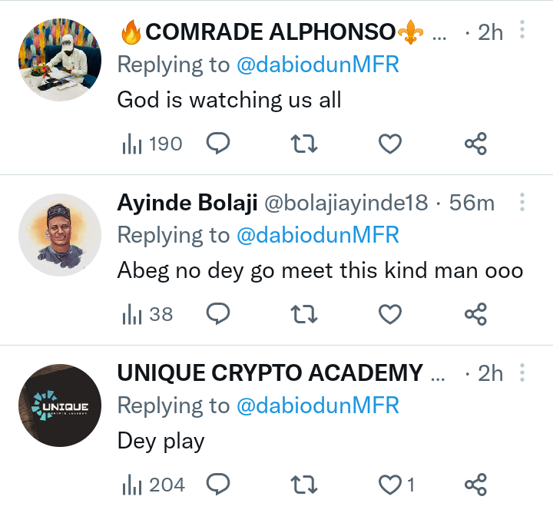View analytics showing 190 views
Screen dimensions: 553x513
pos(152,144)
